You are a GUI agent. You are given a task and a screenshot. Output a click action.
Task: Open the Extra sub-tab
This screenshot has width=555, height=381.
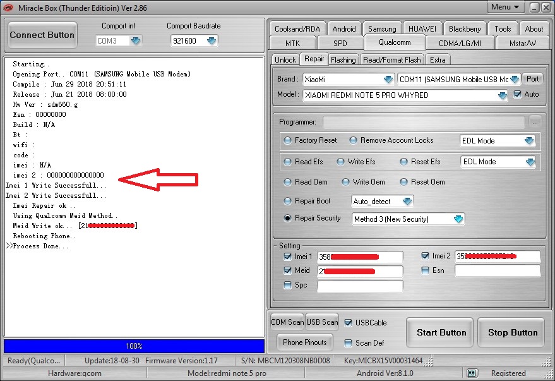pos(438,59)
